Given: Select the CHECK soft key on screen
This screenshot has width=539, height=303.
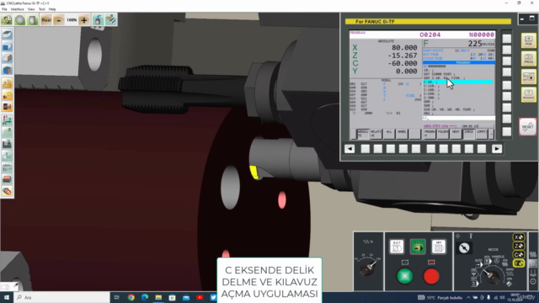Looking at the screenshot, I should point(469,134).
